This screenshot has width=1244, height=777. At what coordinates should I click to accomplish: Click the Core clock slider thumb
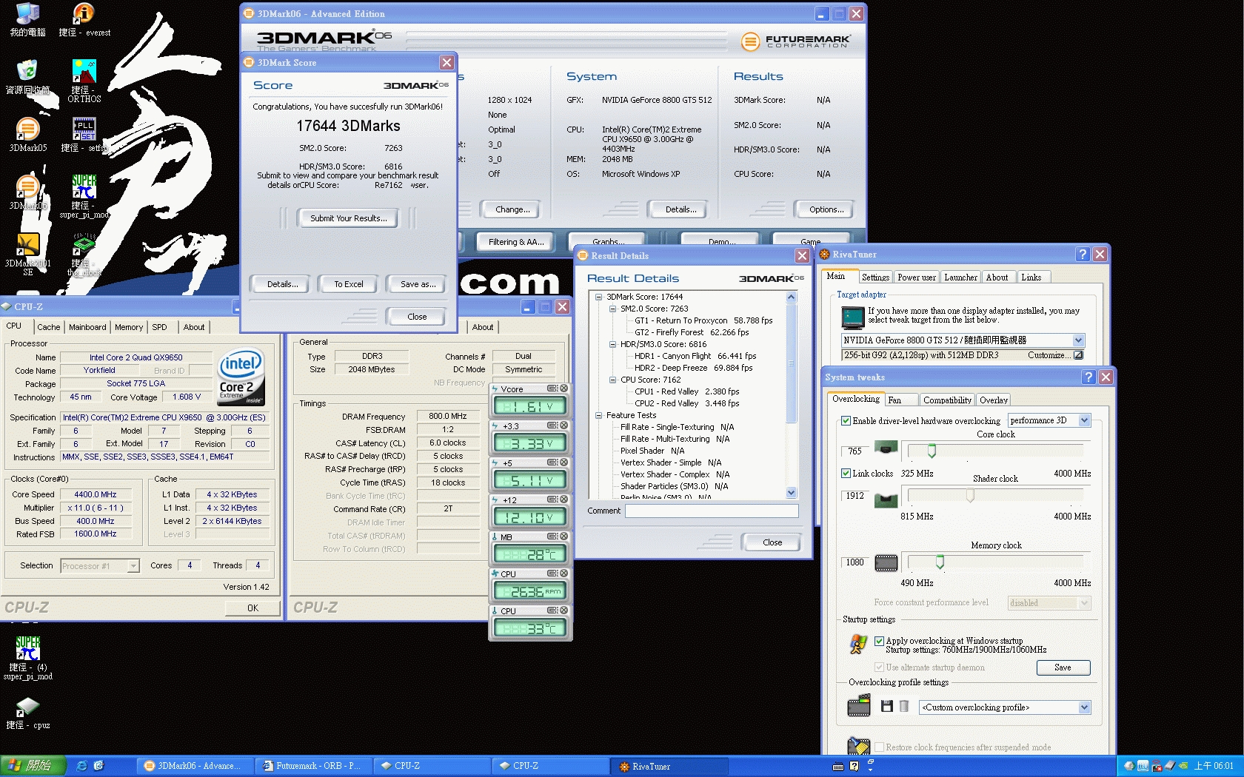click(x=932, y=451)
